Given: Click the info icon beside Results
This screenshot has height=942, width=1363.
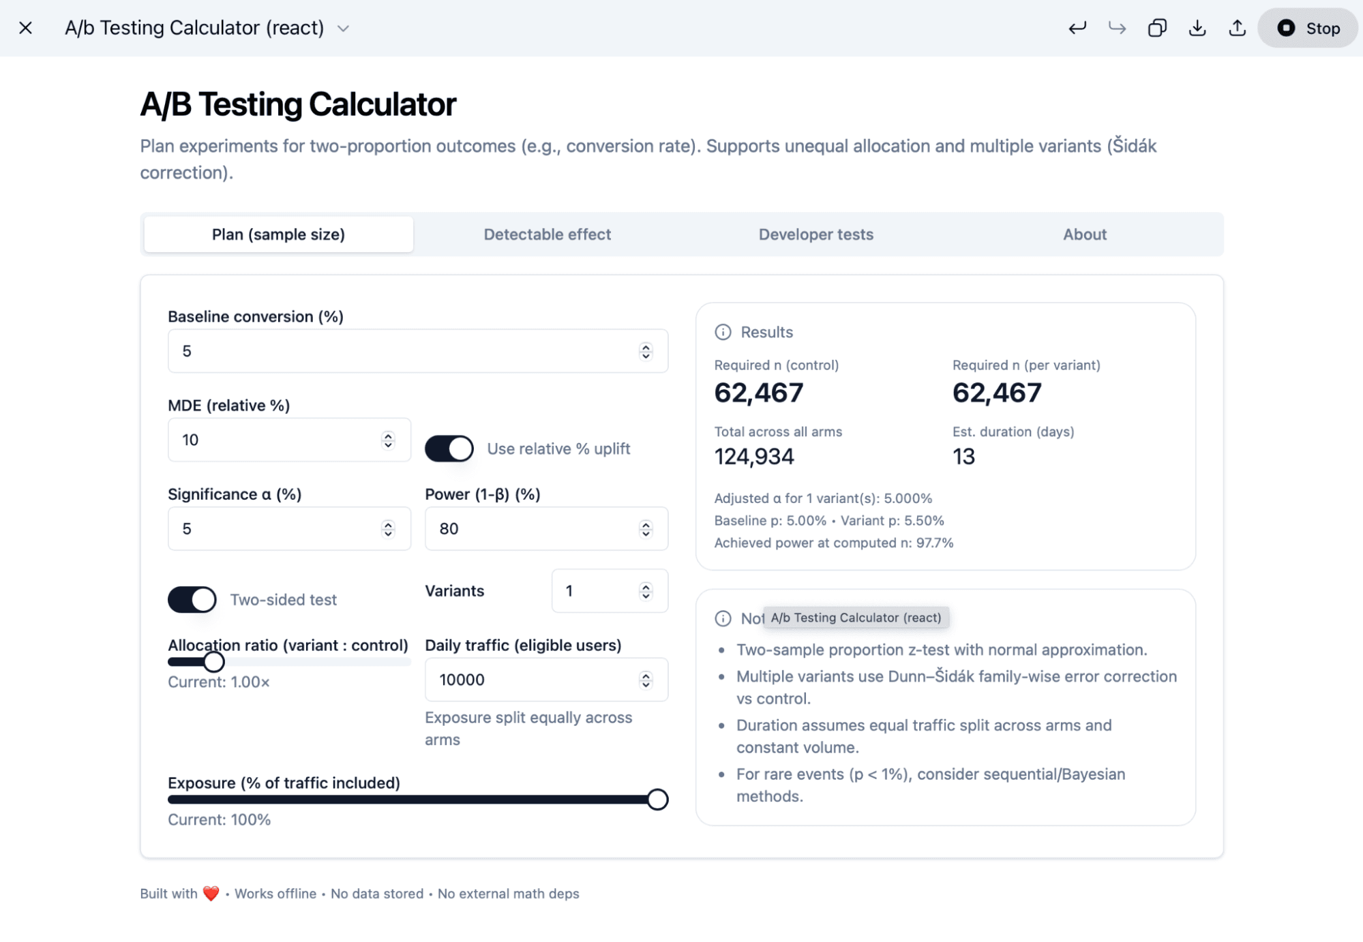Looking at the screenshot, I should click(x=723, y=332).
